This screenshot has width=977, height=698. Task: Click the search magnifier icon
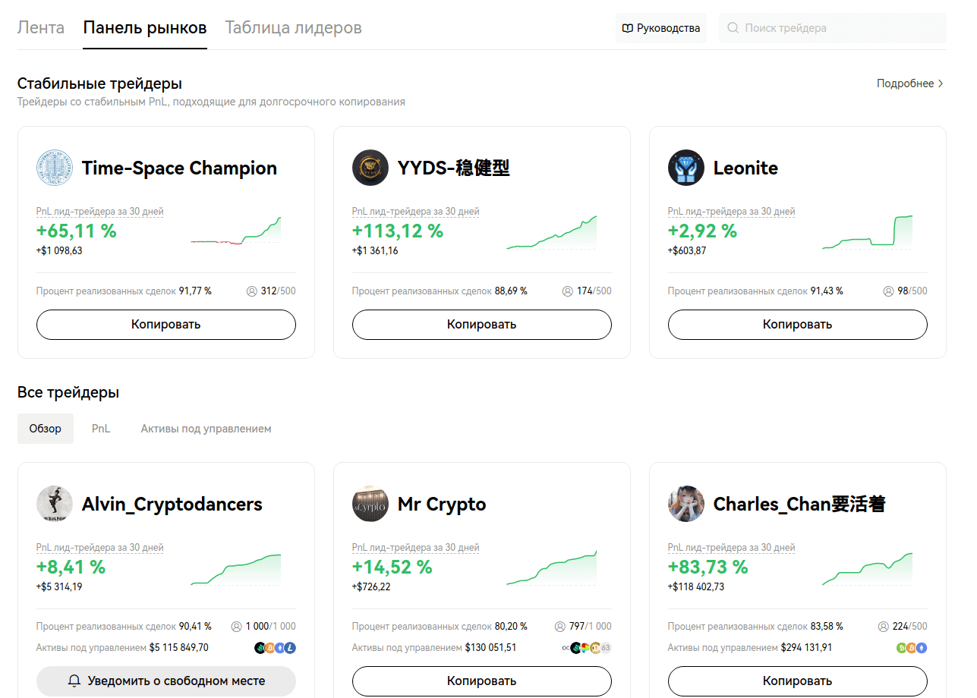click(733, 28)
